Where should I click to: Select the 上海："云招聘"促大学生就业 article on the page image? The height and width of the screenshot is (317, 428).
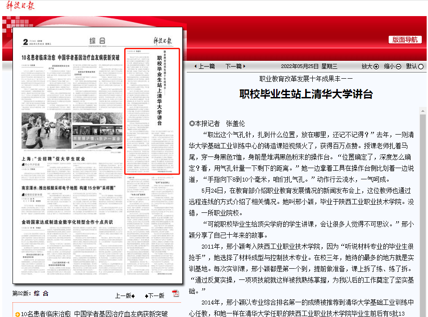pyautogui.click(x=53, y=159)
